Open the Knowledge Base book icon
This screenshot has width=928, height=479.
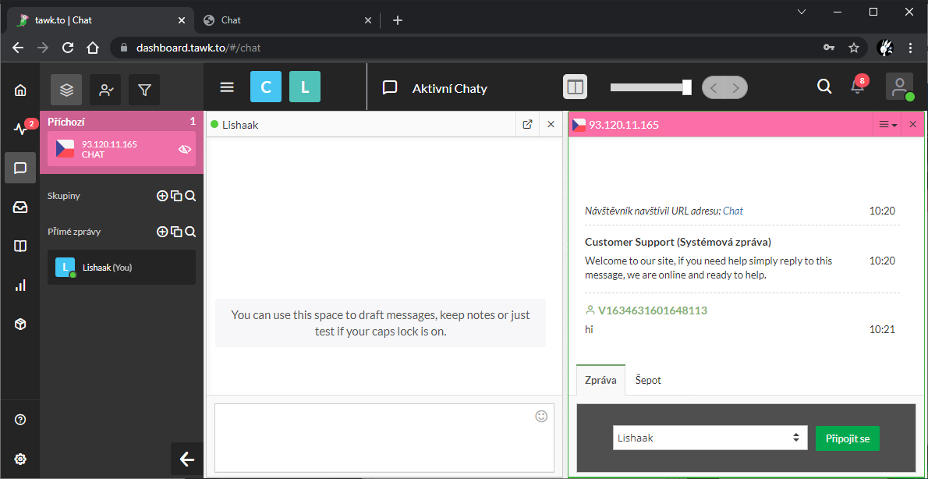(x=20, y=246)
